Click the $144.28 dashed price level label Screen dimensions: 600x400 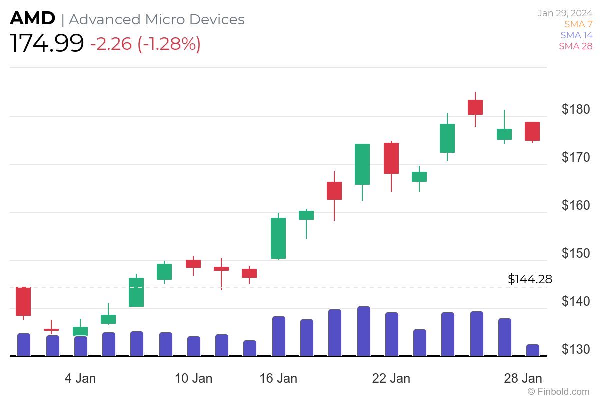click(x=530, y=279)
